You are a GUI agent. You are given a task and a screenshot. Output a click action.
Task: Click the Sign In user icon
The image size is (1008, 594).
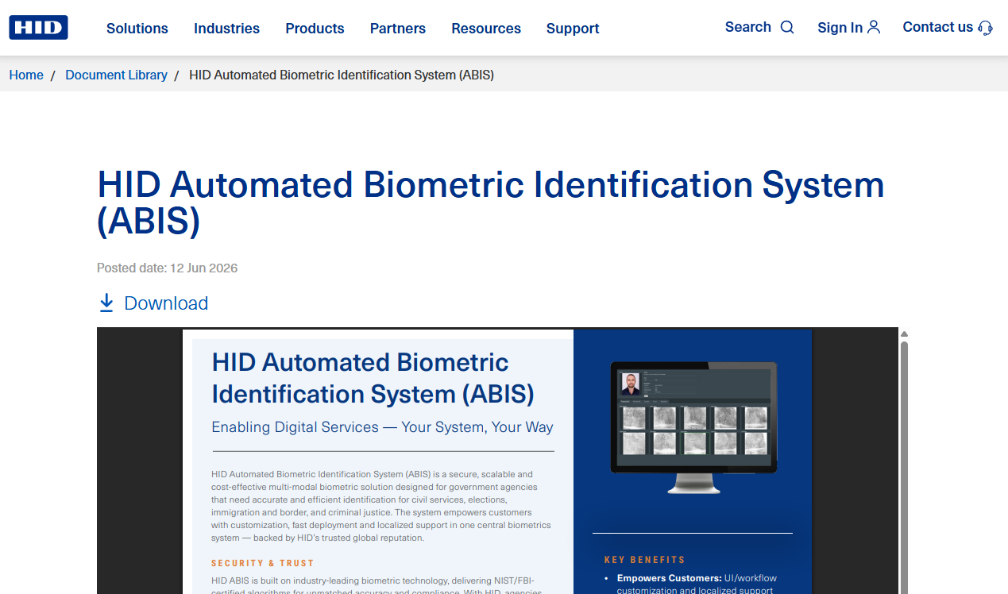pyautogui.click(x=874, y=27)
